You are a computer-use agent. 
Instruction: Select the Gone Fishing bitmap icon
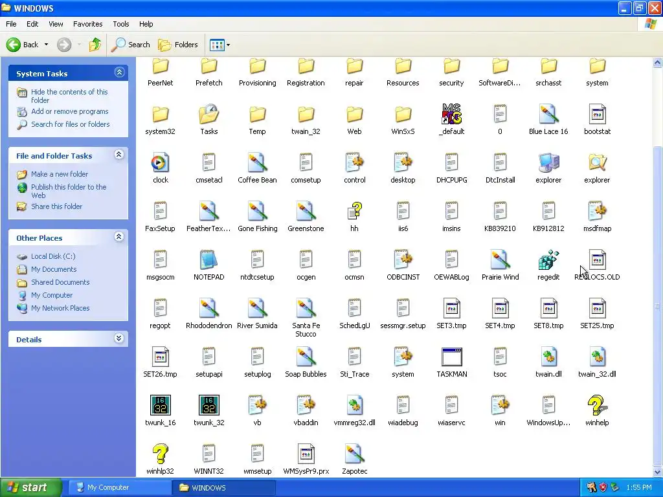pos(257,211)
